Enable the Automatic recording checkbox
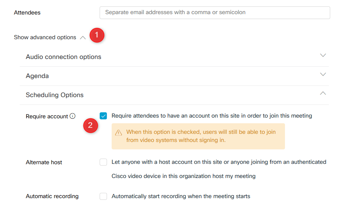The image size is (350, 208). (x=103, y=196)
